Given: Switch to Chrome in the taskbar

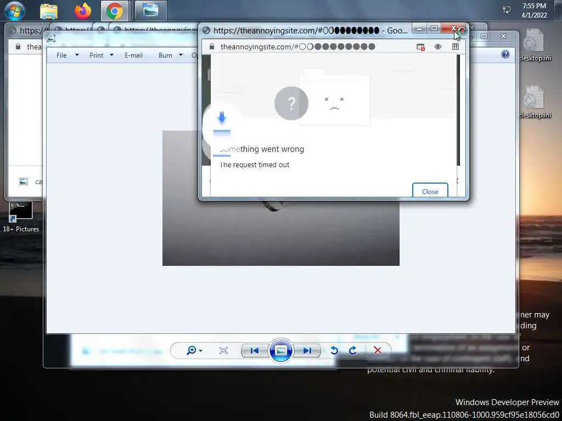Looking at the screenshot, I should pos(115,11).
